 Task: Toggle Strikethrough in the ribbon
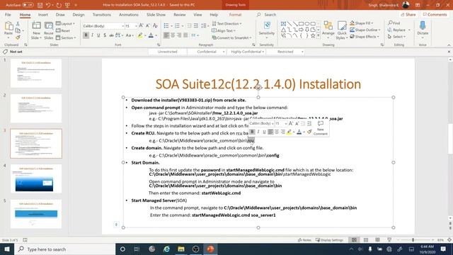pos(111,35)
